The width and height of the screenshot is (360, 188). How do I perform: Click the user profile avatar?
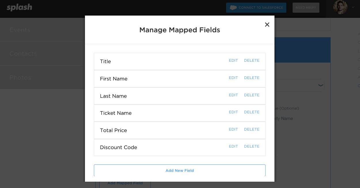(340, 7)
